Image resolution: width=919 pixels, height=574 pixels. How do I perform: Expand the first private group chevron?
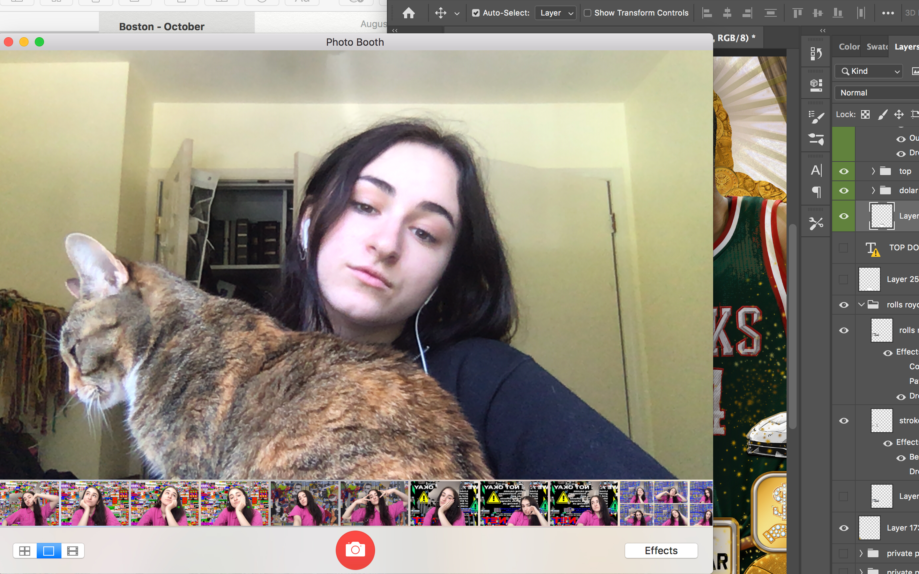(861, 553)
